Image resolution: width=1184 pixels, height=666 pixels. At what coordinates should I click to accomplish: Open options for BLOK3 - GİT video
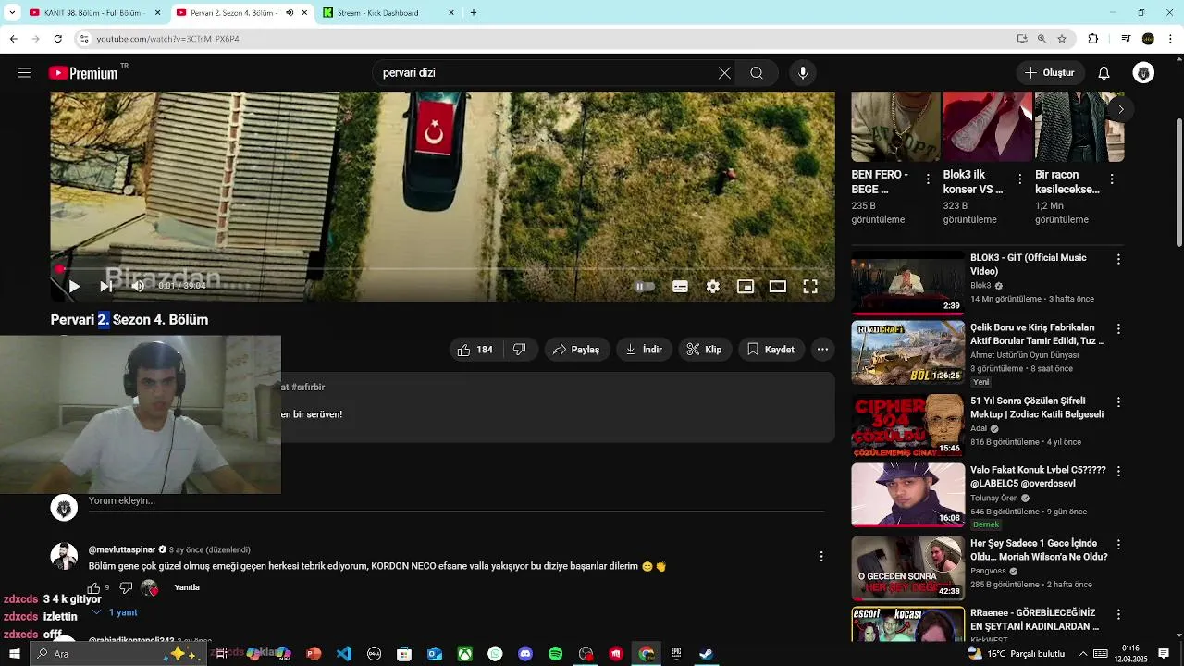[1118, 260]
